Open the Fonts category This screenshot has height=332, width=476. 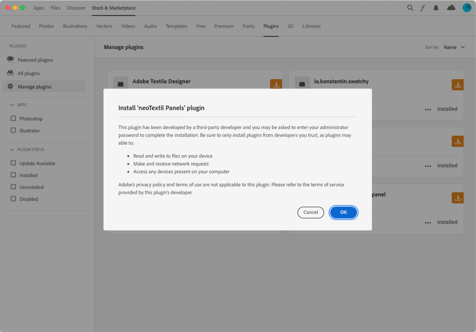[249, 26]
